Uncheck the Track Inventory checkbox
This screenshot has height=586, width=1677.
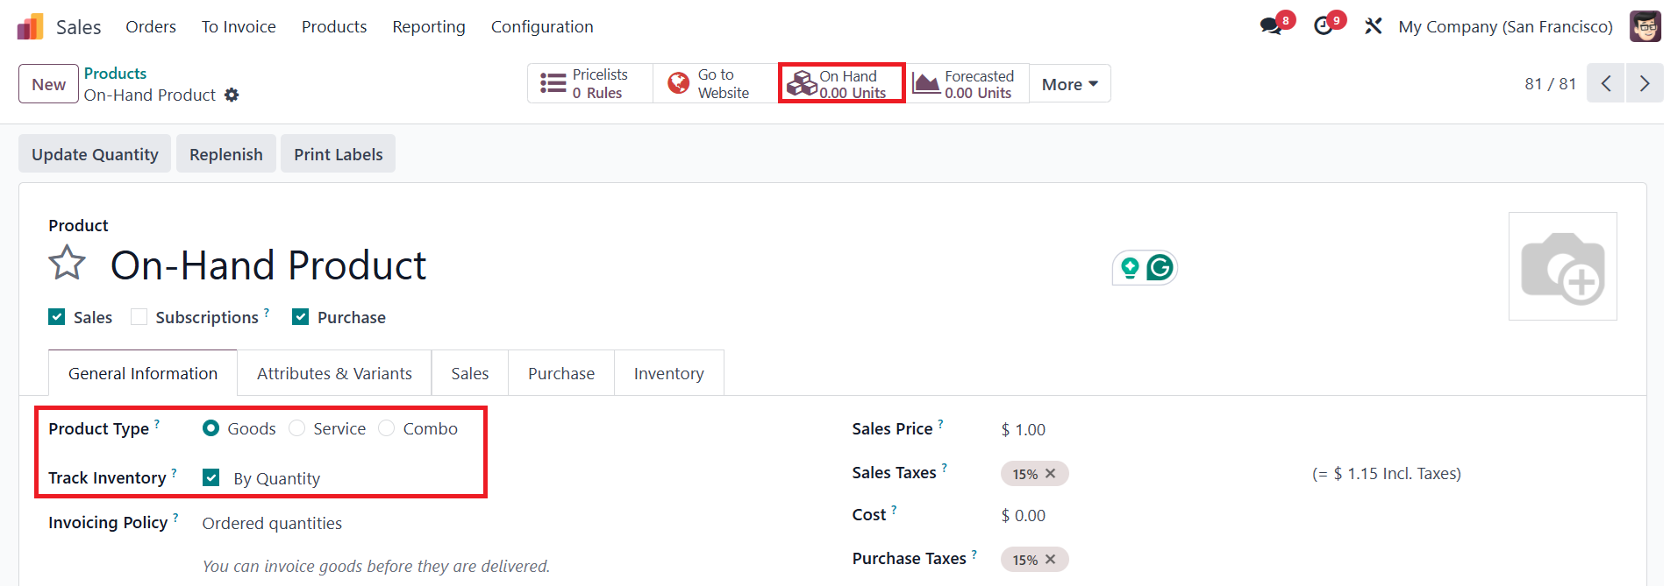pos(211,477)
